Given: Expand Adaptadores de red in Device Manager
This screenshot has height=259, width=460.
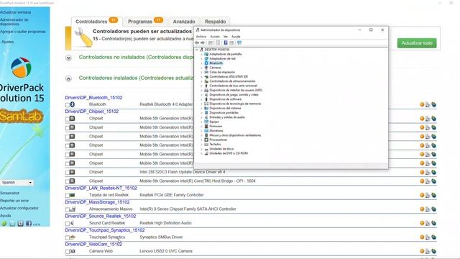Looking at the screenshot, I should pos(201,59).
